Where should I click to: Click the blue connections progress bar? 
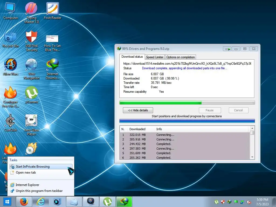tap(187, 121)
